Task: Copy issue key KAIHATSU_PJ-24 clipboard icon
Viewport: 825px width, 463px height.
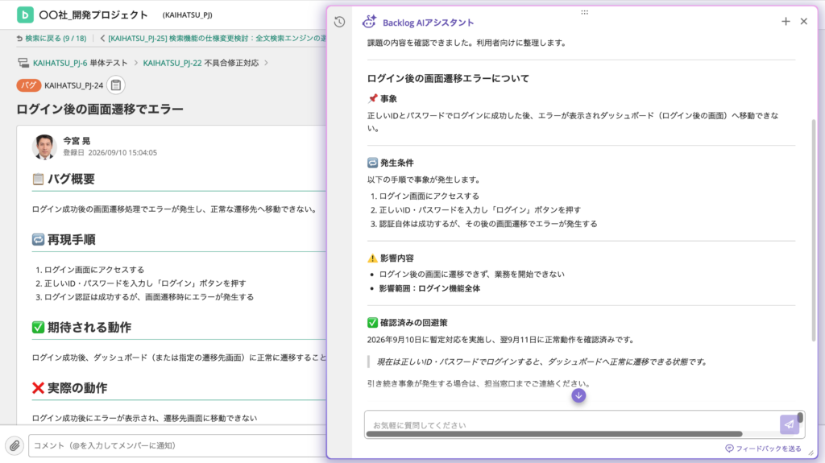Action: [x=116, y=85]
